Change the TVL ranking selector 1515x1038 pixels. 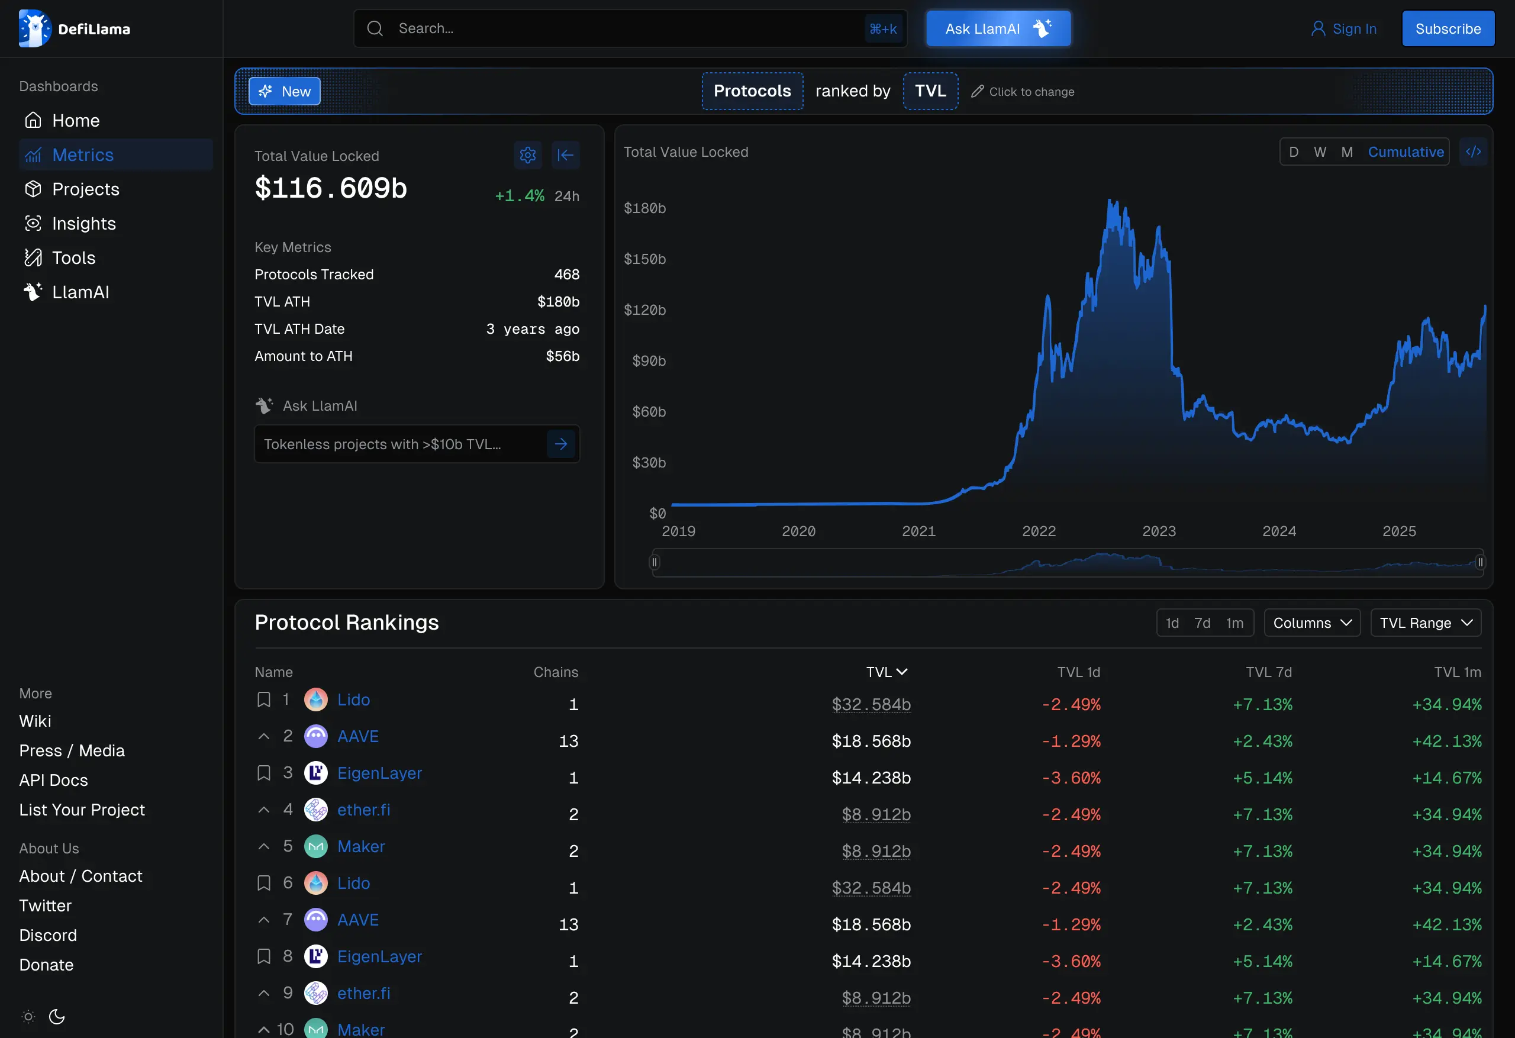click(930, 91)
